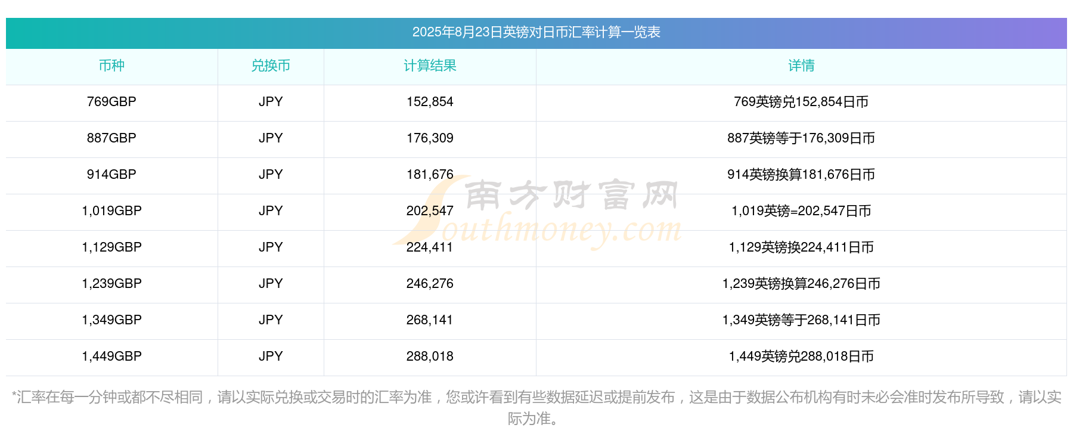Select the result value 246,276
Image resolution: width=1073 pixels, height=437 pixels.
click(x=430, y=284)
